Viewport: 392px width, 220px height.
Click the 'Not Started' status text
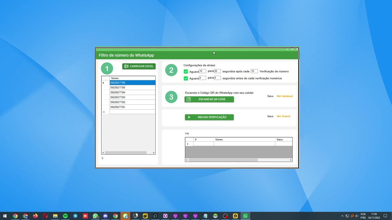pyautogui.click(x=283, y=116)
